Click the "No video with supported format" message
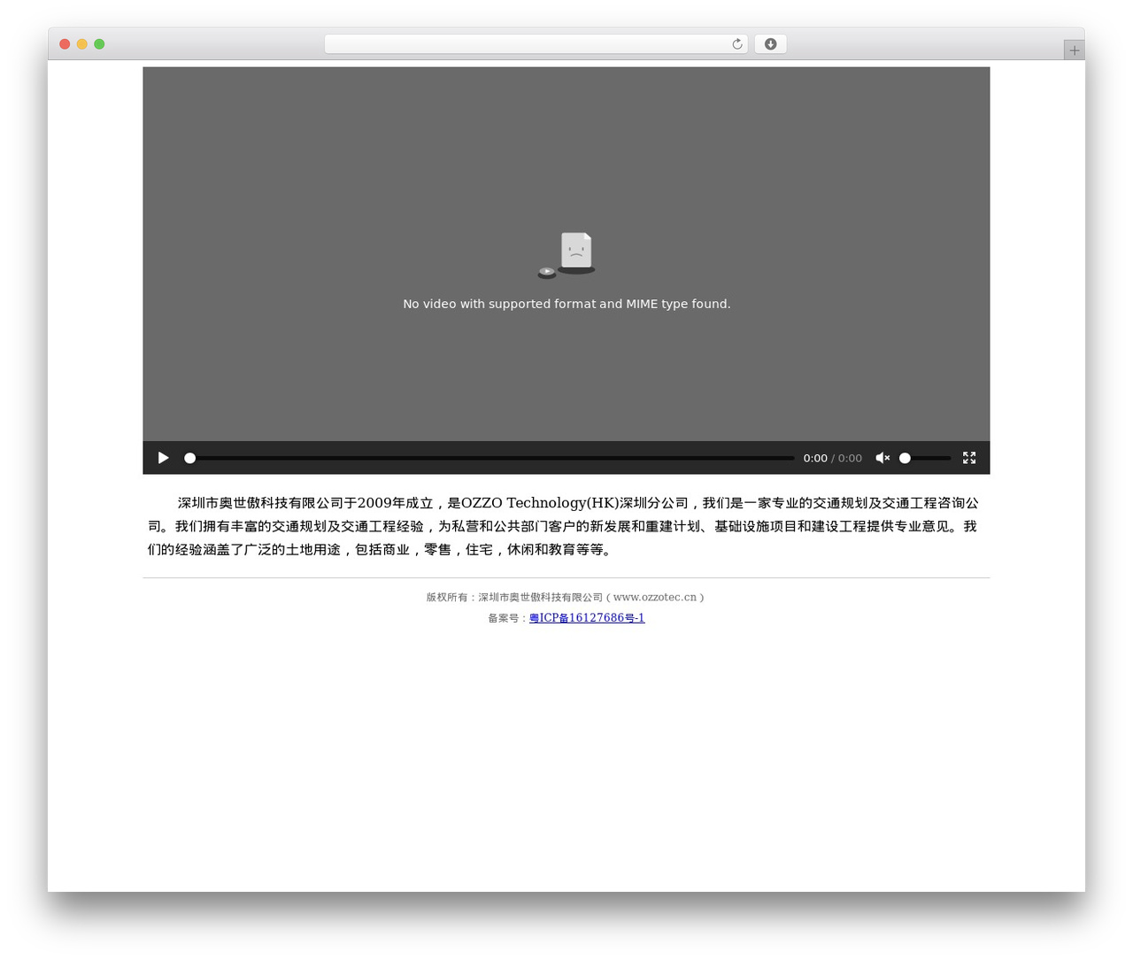The width and height of the screenshot is (1133, 960). pos(566,304)
